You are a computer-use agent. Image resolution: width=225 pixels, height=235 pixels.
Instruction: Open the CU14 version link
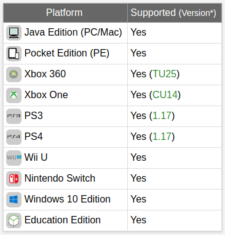(165, 95)
